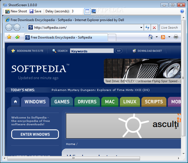Switch to the GAMES category tab
Image resolution: width=188 pixels, height=163 pixels.
pyautogui.click(x=62, y=102)
